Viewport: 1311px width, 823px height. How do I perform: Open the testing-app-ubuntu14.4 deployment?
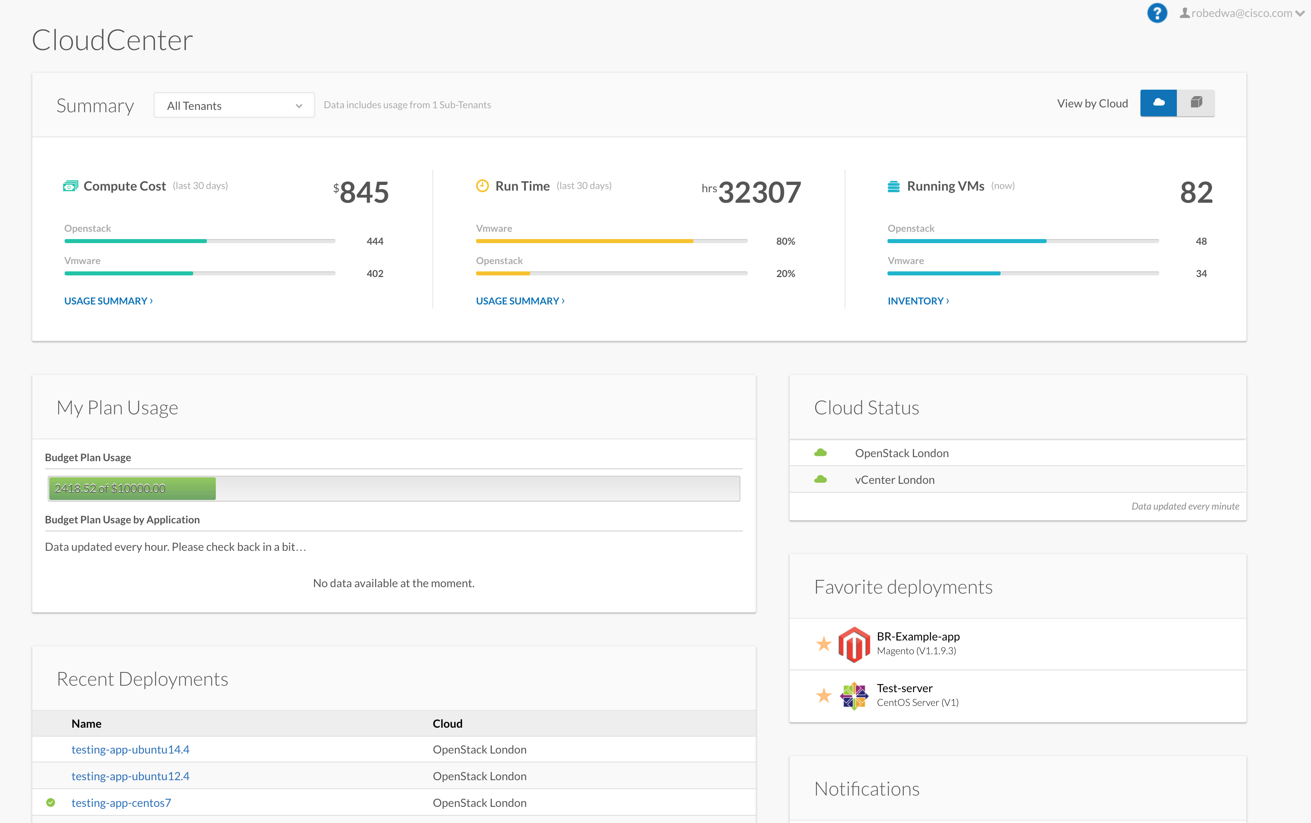(x=130, y=749)
